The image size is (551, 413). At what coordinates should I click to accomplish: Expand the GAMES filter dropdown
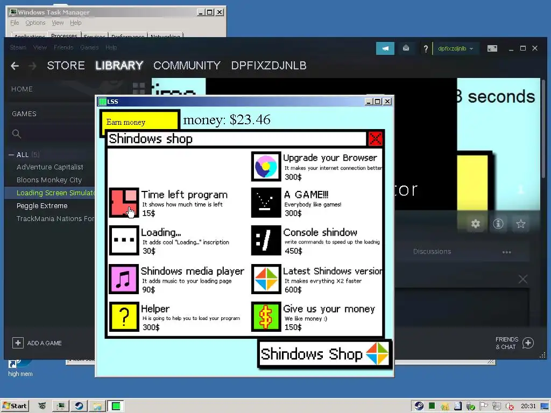(x=24, y=114)
